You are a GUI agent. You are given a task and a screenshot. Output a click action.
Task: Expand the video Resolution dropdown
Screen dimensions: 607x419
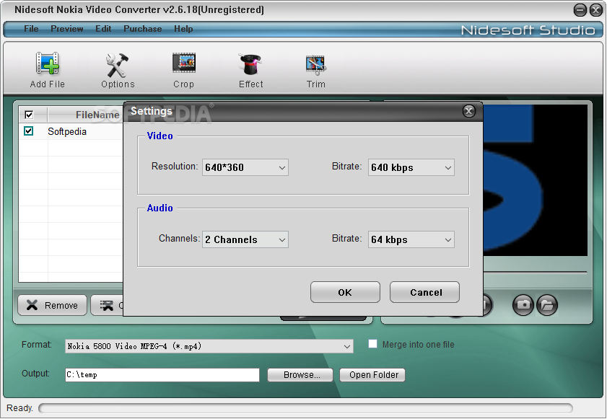(x=245, y=167)
